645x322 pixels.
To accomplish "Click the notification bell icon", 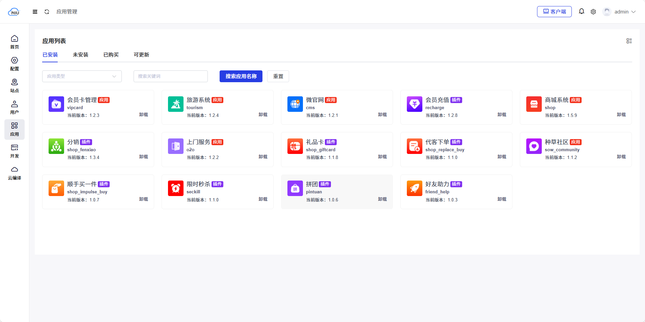I will coord(582,11).
